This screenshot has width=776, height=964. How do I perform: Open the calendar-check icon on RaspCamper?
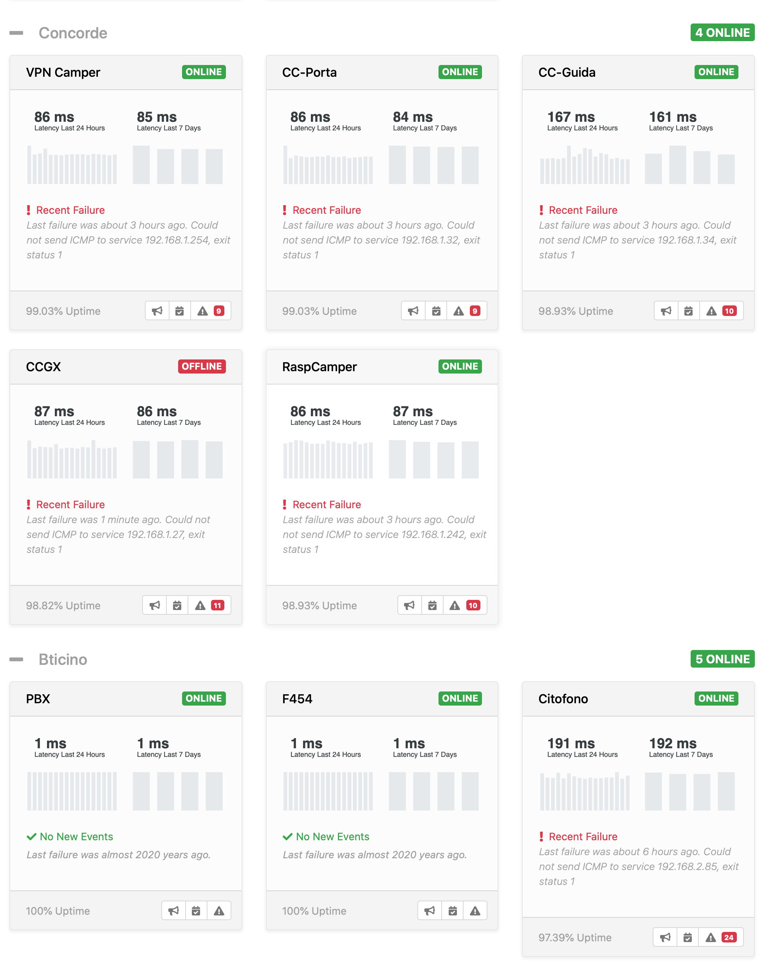pos(432,605)
